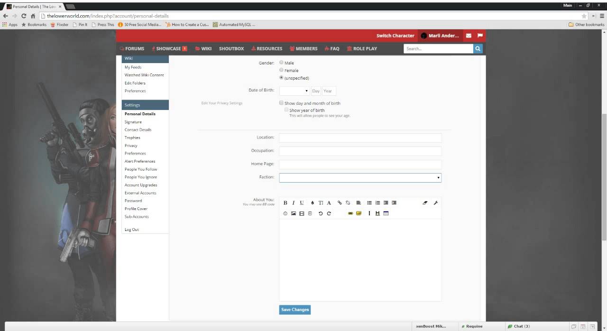Reload page with browser refresh icon
607x331 pixels.
pyautogui.click(x=24, y=16)
